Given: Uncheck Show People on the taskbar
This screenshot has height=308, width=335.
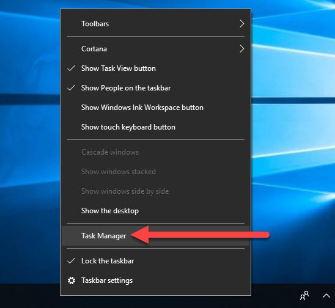Looking at the screenshot, I should pos(155,88).
